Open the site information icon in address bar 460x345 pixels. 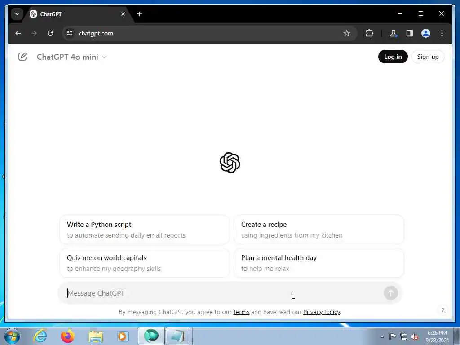70,33
